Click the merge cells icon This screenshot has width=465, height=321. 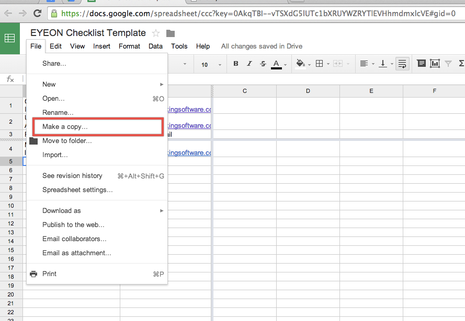tap(338, 64)
